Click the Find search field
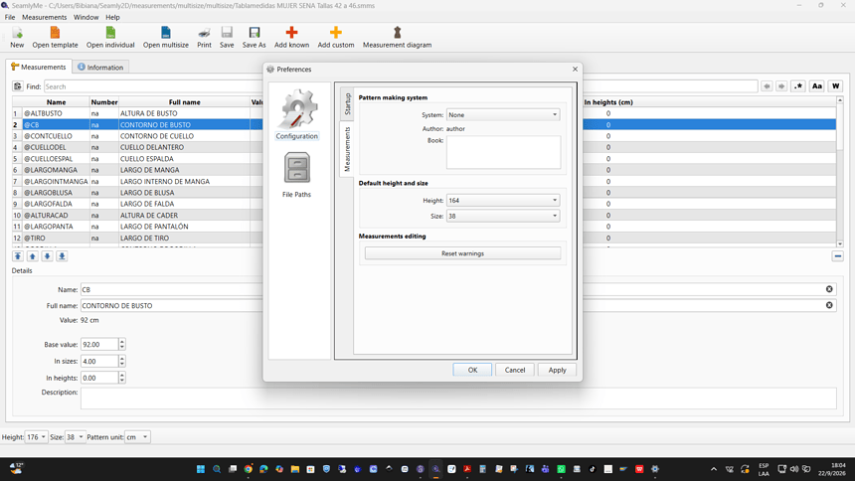 (401, 86)
